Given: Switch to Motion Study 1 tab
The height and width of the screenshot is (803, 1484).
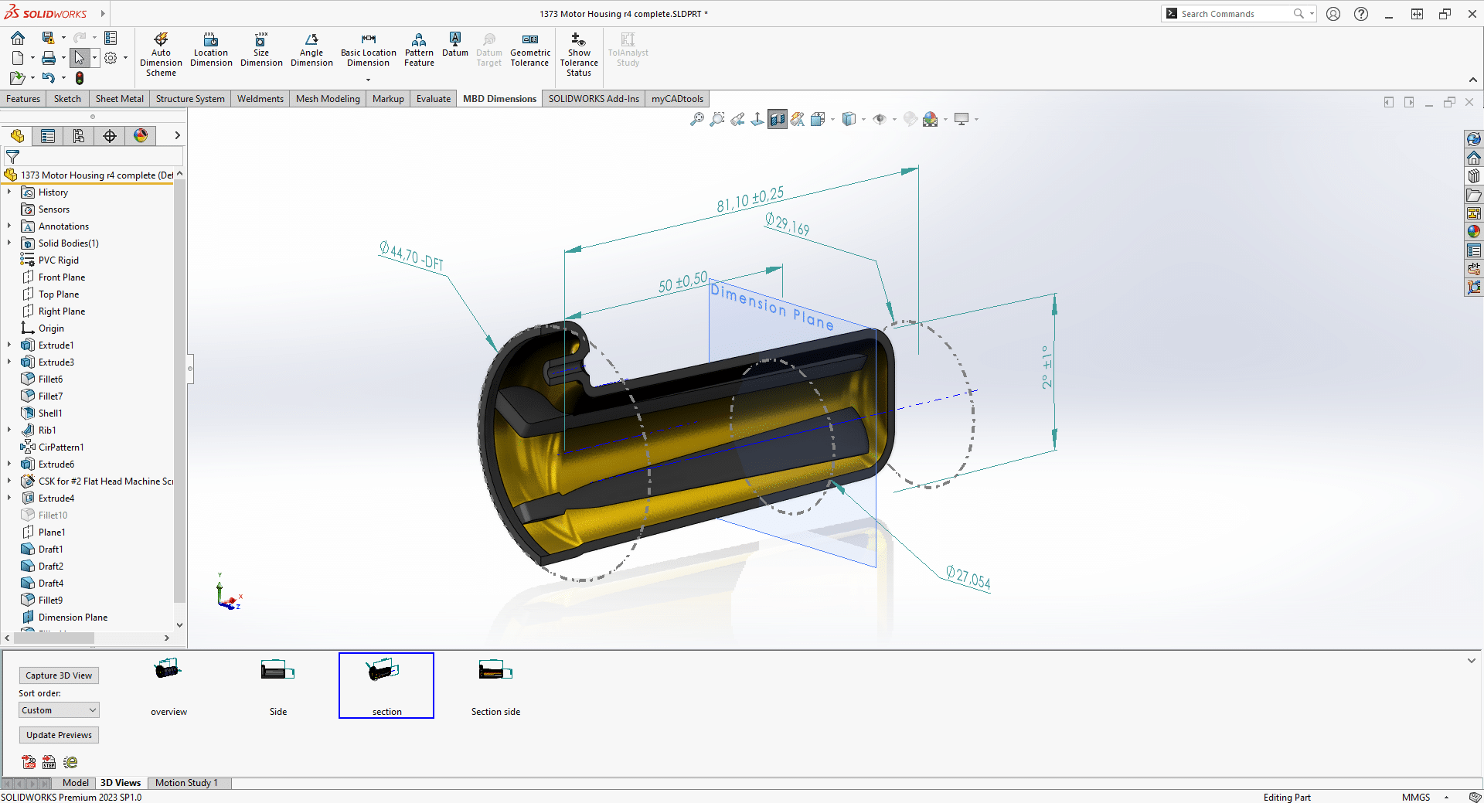Looking at the screenshot, I should click(186, 783).
